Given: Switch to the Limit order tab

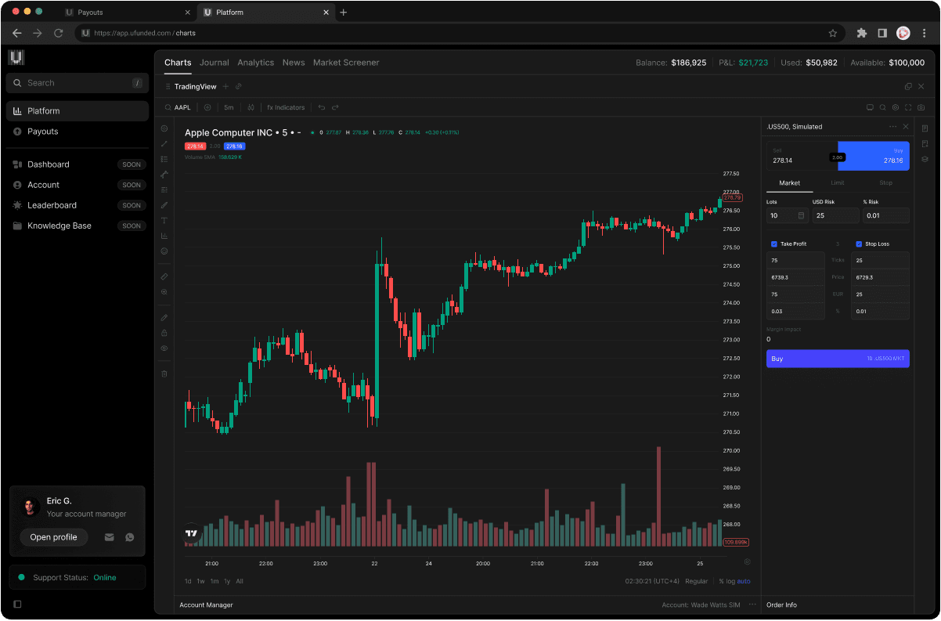Looking at the screenshot, I should coord(837,182).
